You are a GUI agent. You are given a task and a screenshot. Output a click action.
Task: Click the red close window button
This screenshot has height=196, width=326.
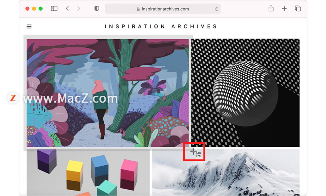pos(27,8)
